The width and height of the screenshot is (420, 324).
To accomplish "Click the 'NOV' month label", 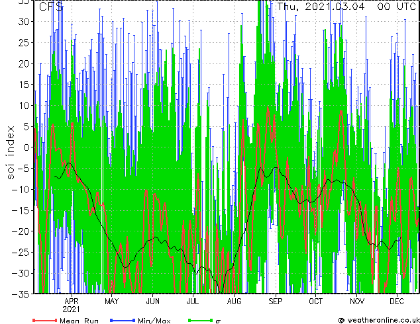I will [357, 302].
